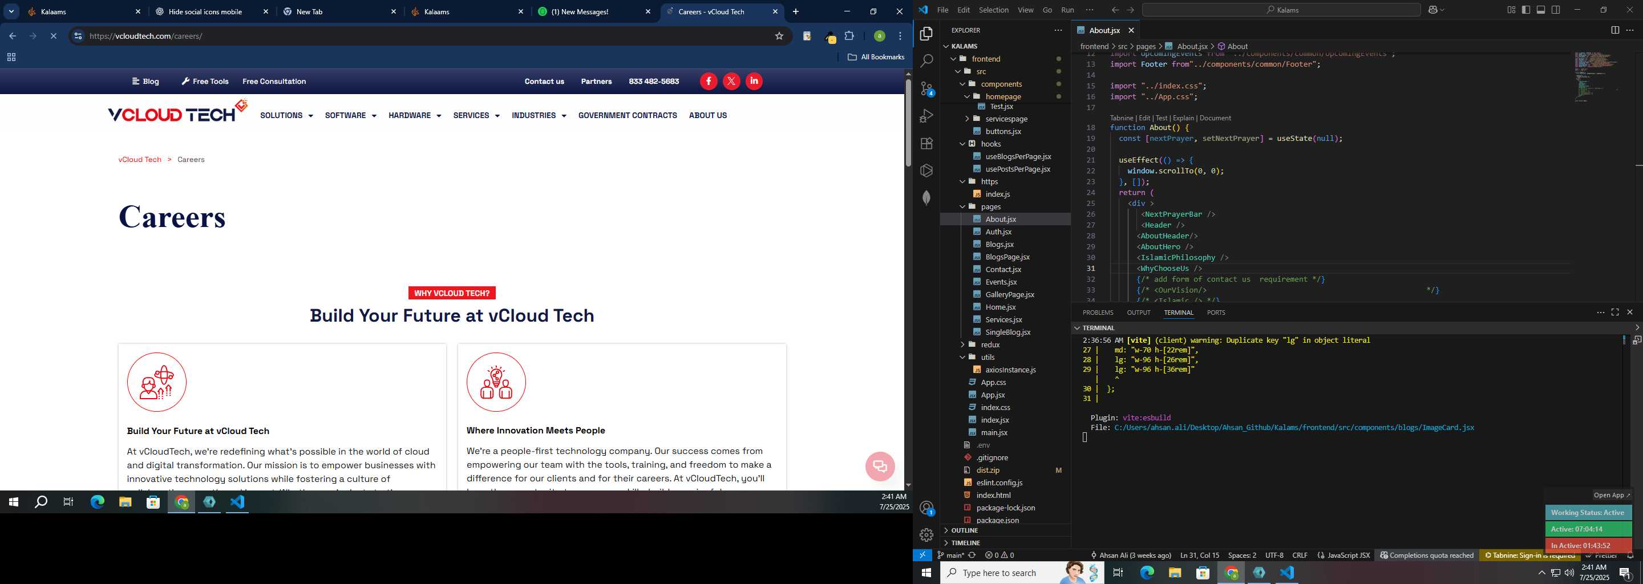Open Run and Debug view icon
This screenshot has height=584, width=1643.
coord(926,116)
